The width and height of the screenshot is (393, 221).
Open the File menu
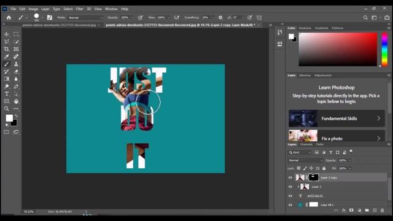pyautogui.click(x=14, y=9)
